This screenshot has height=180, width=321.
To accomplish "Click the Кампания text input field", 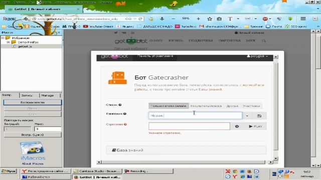I will [195, 115].
